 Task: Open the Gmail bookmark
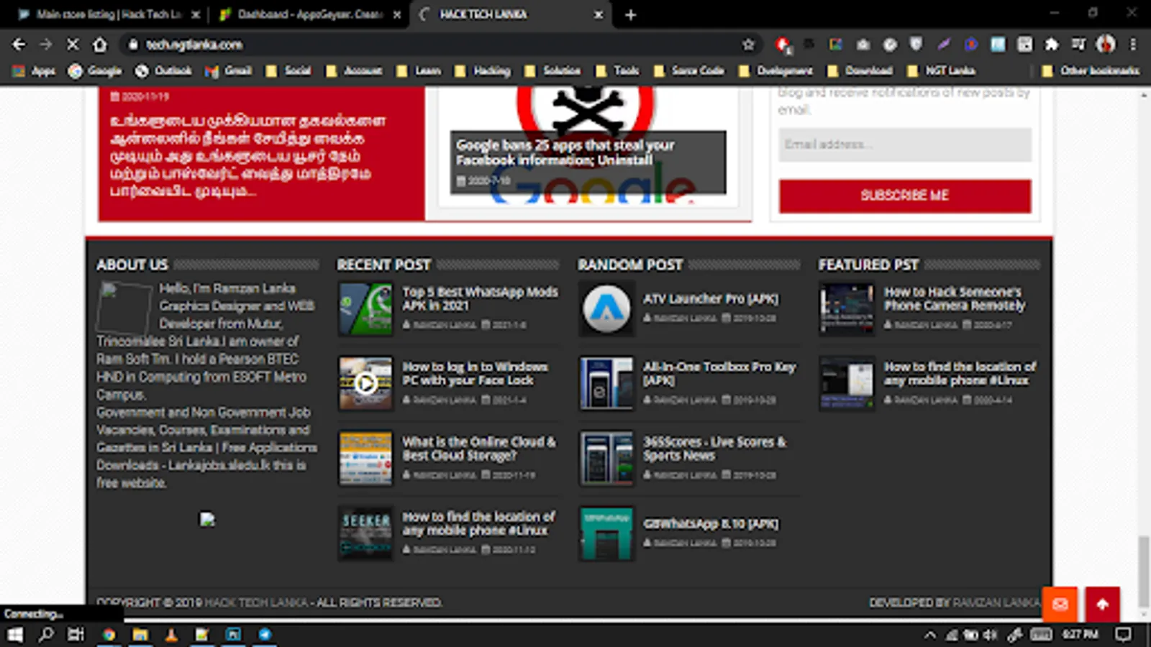tap(228, 70)
